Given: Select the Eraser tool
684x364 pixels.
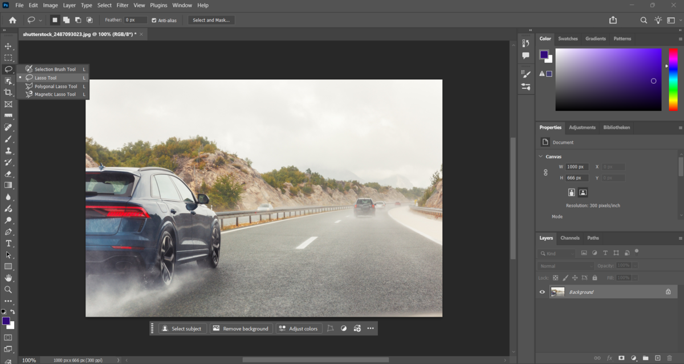Looking at the screenshot, I should coord(8,174).
